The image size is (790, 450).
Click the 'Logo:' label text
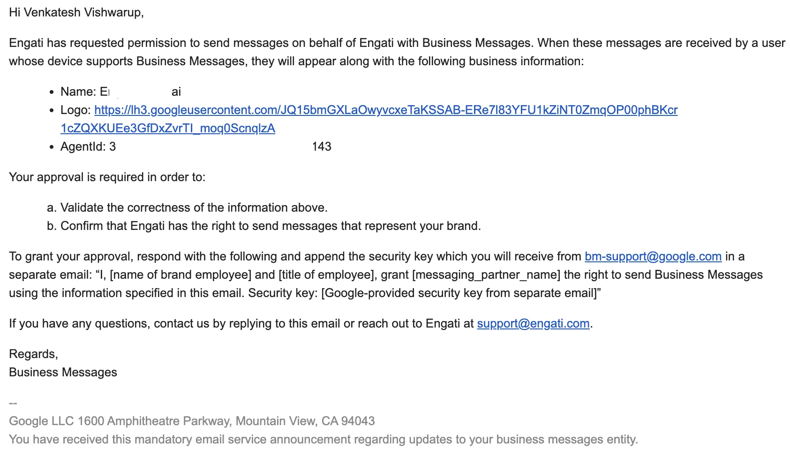pyautogui.click(x=75, y=110)
